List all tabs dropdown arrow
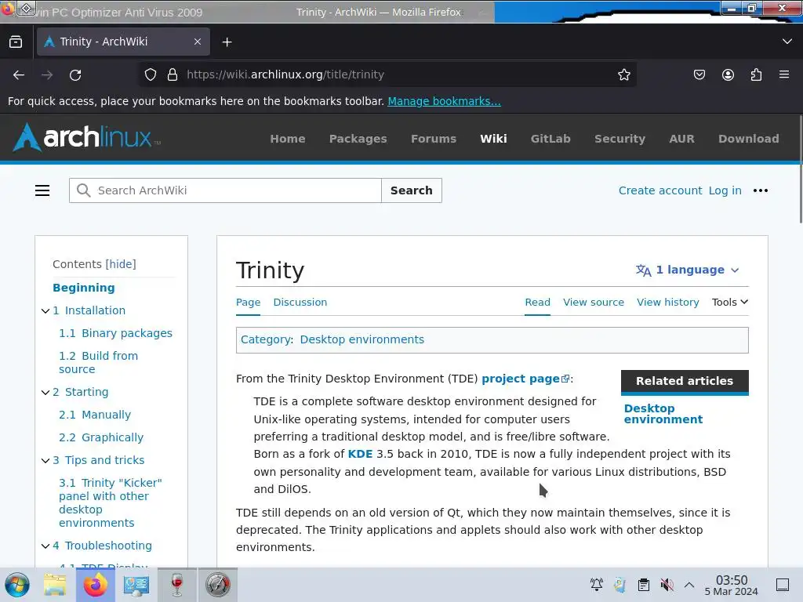This screenshot has height=602, width=803. tap(787, 42)
